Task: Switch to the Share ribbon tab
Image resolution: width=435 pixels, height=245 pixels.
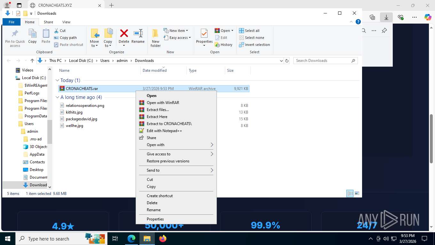Action: coord(48,22)
